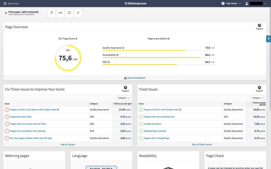The image size is (271, 169).
Task: Click the refresh page check icon
Action: [69, 13]
